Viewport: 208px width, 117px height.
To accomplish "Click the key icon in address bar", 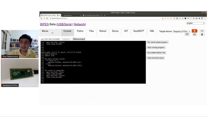I will [162, 19].
